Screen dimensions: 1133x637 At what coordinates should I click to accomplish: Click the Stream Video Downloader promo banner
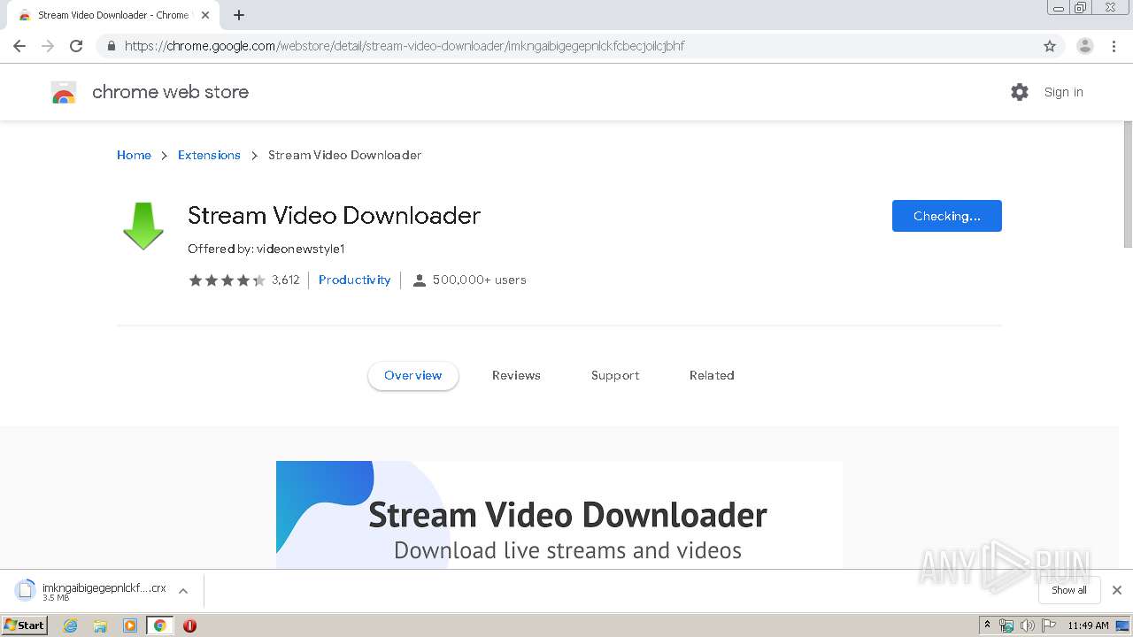[559, 515]
